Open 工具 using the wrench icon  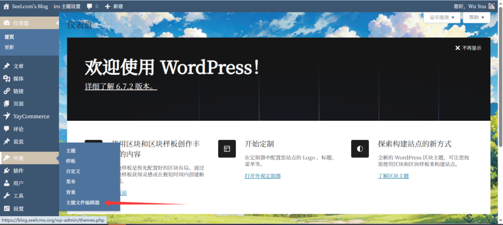pyautogui.click(x=6, y=196)
